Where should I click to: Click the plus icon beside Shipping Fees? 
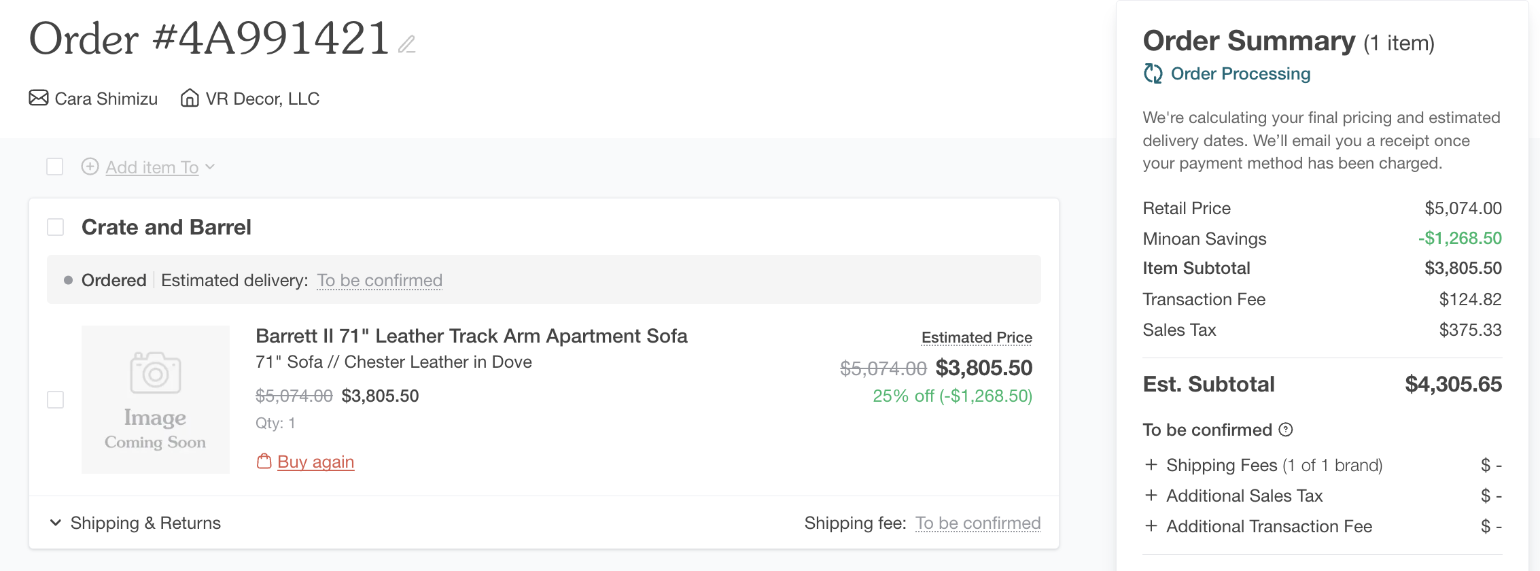click(x=1151, y=465)
